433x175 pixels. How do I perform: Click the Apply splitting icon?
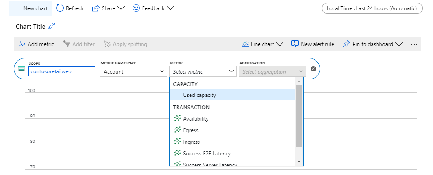pyautogui.click(x=107, y=44)
